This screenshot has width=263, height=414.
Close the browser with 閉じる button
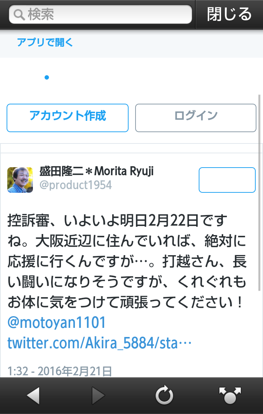229,14
